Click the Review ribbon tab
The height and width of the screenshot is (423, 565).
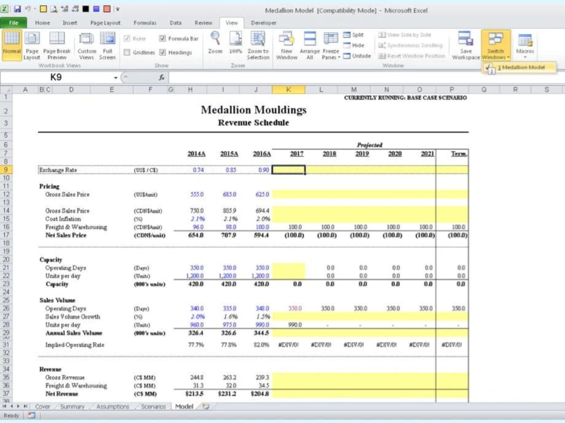pos(203,23)
